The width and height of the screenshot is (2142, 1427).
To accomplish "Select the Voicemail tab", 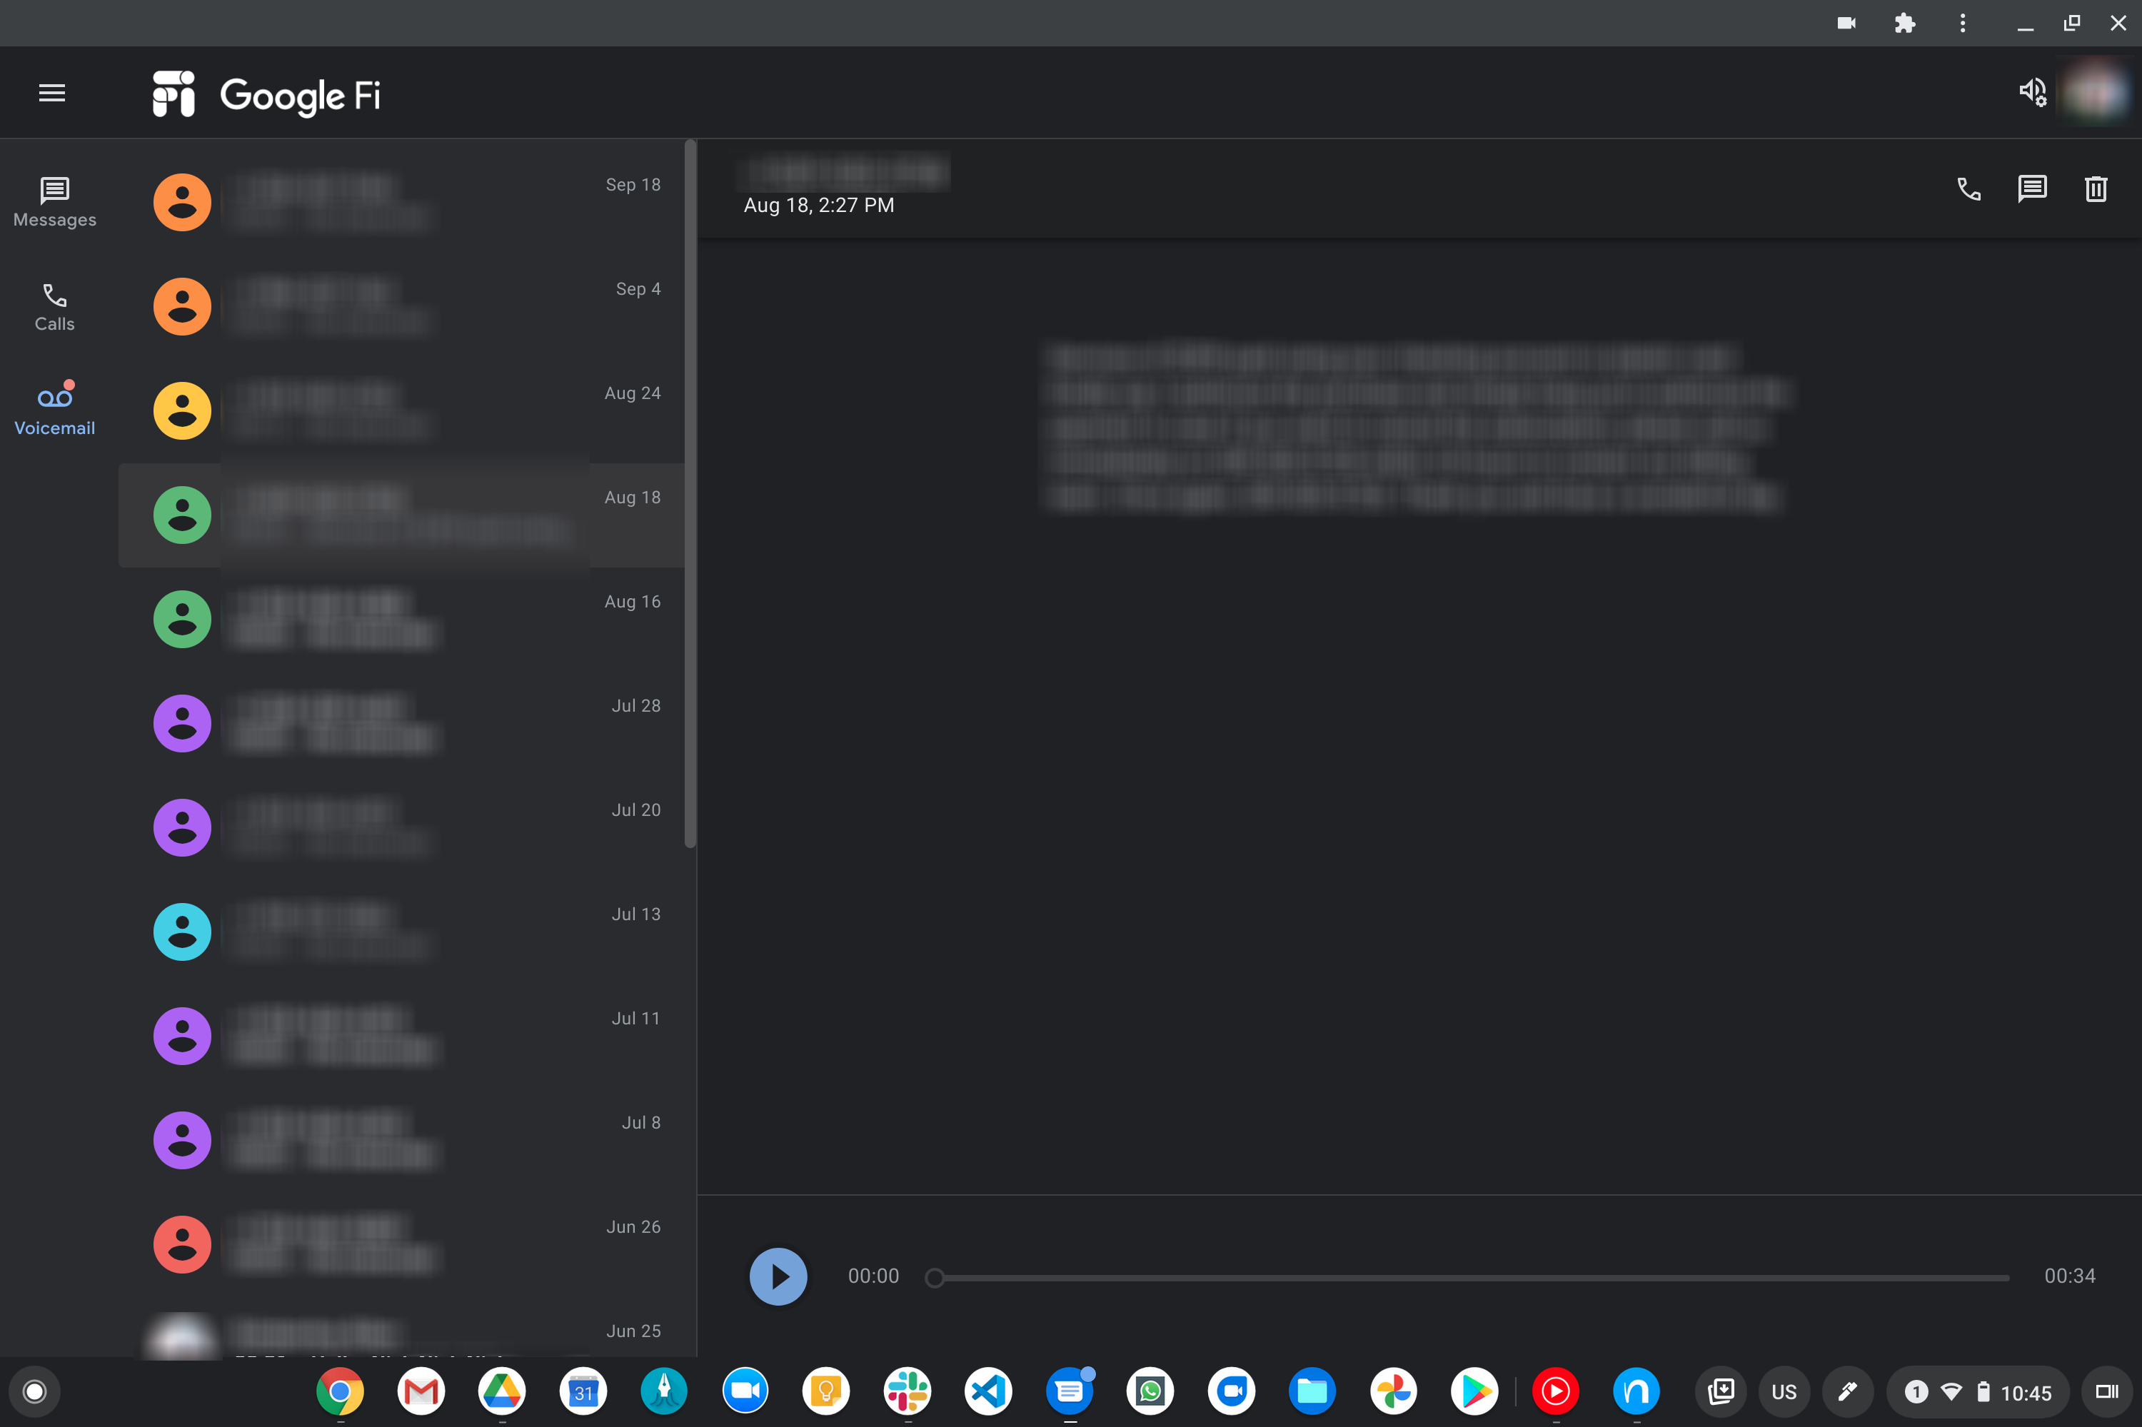I will (54, 410).
